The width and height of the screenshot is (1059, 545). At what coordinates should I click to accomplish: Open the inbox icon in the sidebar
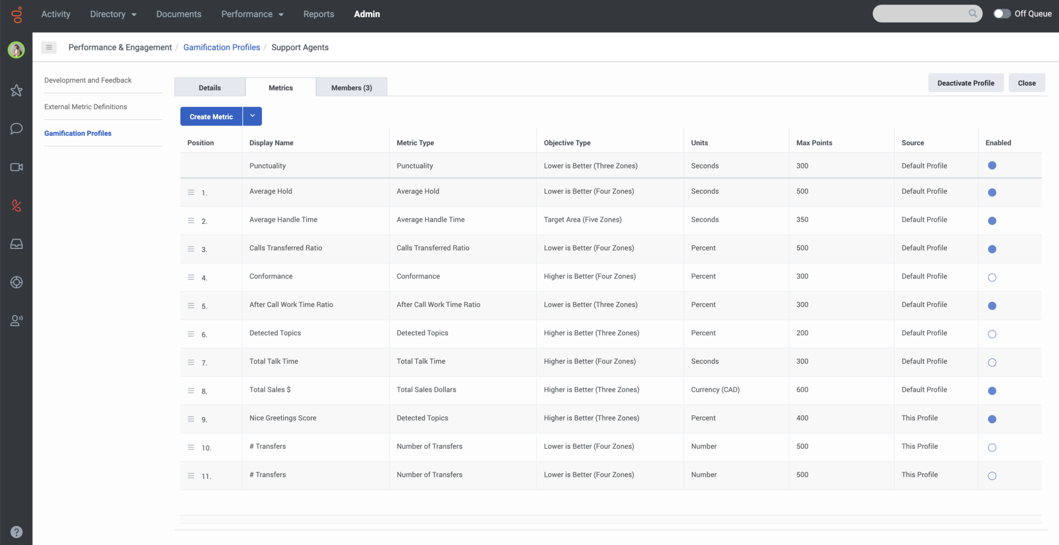[x=16, y=243]
